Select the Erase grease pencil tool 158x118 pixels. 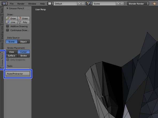pos(24,18)
